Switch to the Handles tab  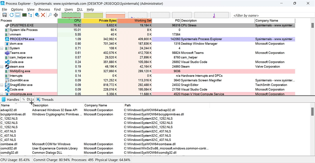click(x=11, y=100)
